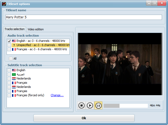
Task: Check the All audio tracks box
Action: click(11, 59)
